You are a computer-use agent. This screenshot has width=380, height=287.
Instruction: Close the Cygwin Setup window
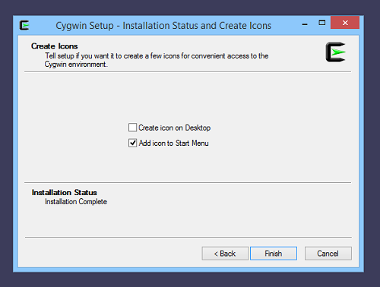coord(345,23)
